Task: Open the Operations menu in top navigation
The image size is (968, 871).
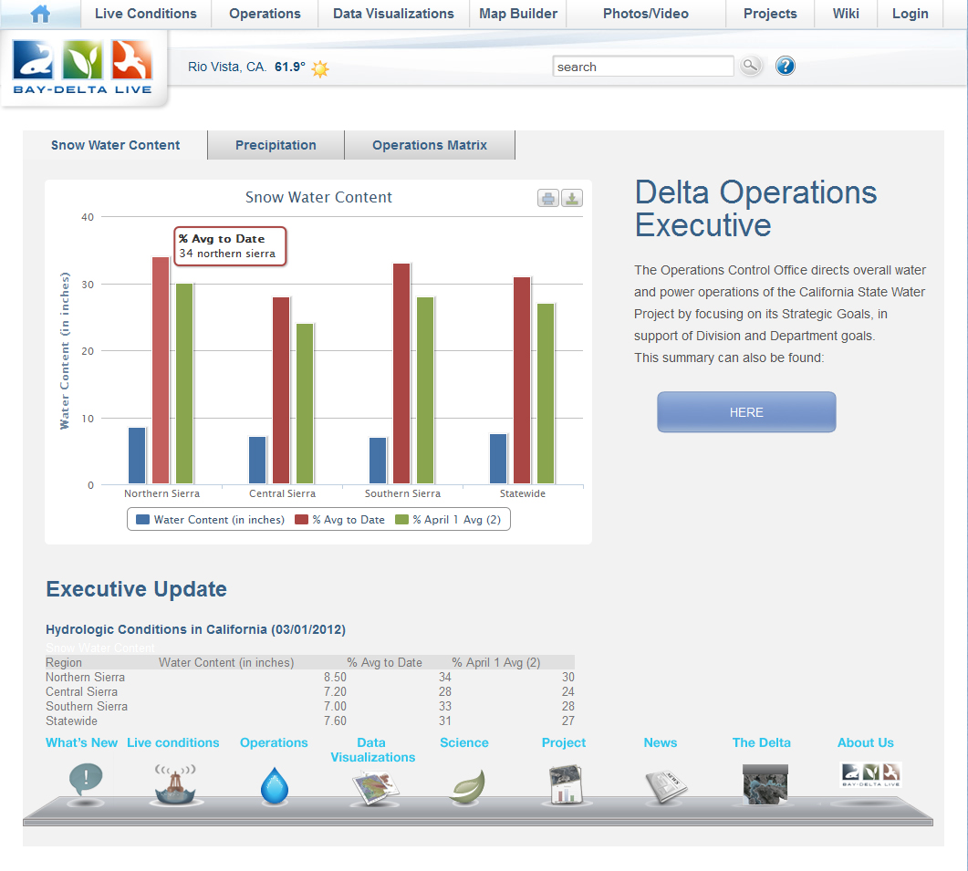Action: pyautogui.click(x=265, y=14)
